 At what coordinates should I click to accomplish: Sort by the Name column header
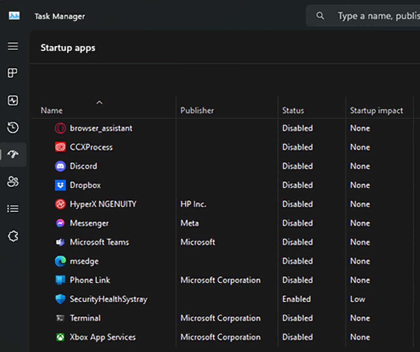[x=52, y=110]
